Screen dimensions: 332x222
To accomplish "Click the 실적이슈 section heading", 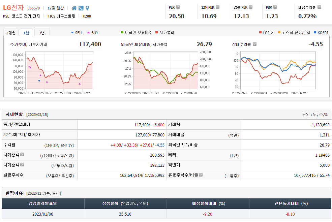I will click(x=14, y=193).
